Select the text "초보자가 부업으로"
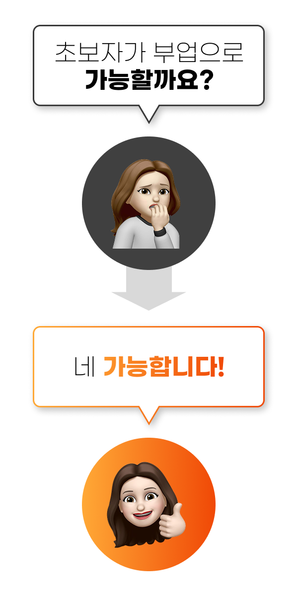The image size is (298, 596). point(149,53)
